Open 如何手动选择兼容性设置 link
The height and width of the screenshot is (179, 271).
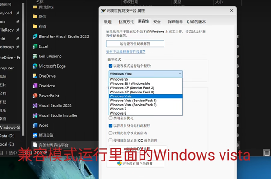point(126,51)
